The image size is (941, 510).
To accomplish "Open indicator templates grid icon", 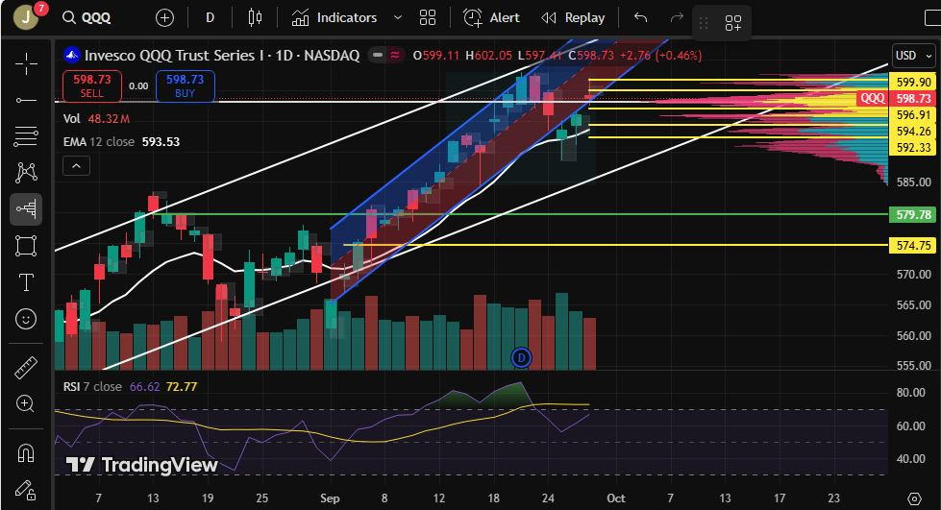I will 428,18.
